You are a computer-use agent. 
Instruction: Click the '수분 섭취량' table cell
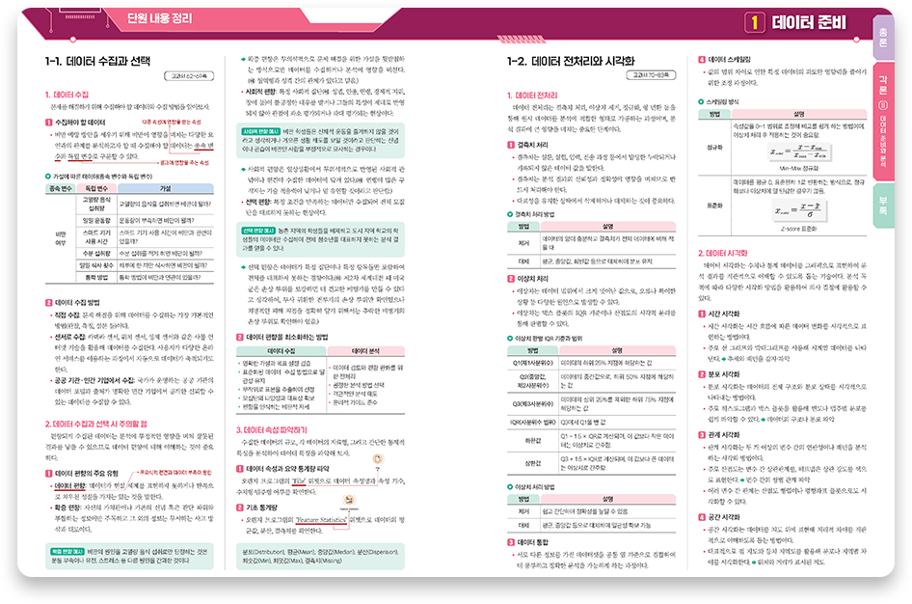tap(96, 253)
